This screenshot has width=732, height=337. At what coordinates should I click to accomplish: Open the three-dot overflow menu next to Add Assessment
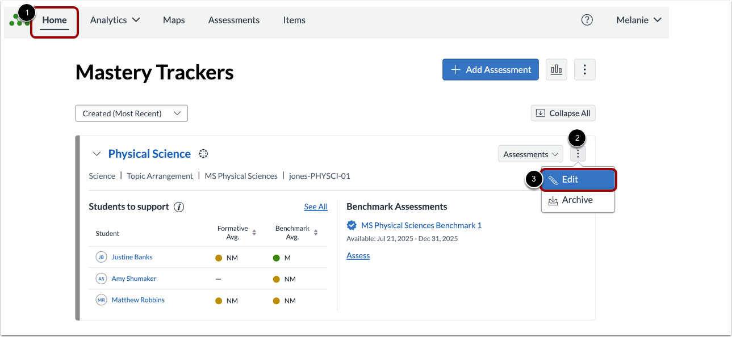(x=584, y=69)
